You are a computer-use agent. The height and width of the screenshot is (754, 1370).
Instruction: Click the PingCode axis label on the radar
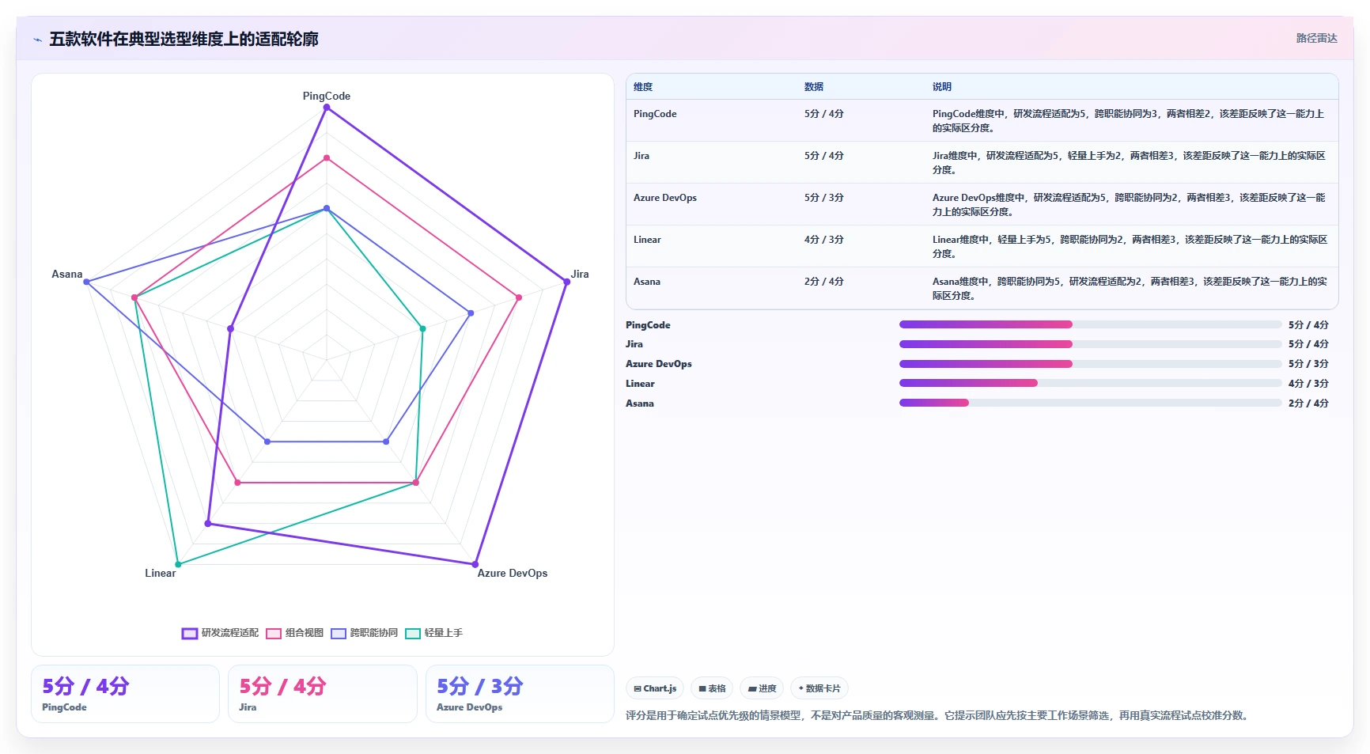click(x=327, y=96)
